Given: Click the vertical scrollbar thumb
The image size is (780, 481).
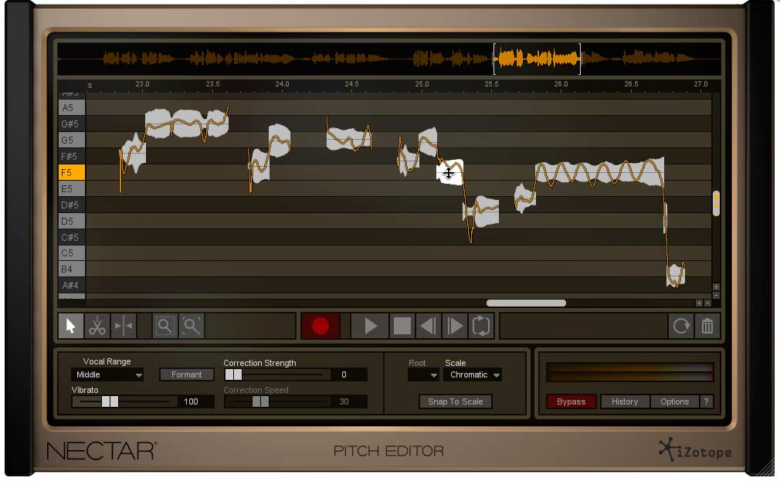Looking at the screenshot, I should click(716, 204).
